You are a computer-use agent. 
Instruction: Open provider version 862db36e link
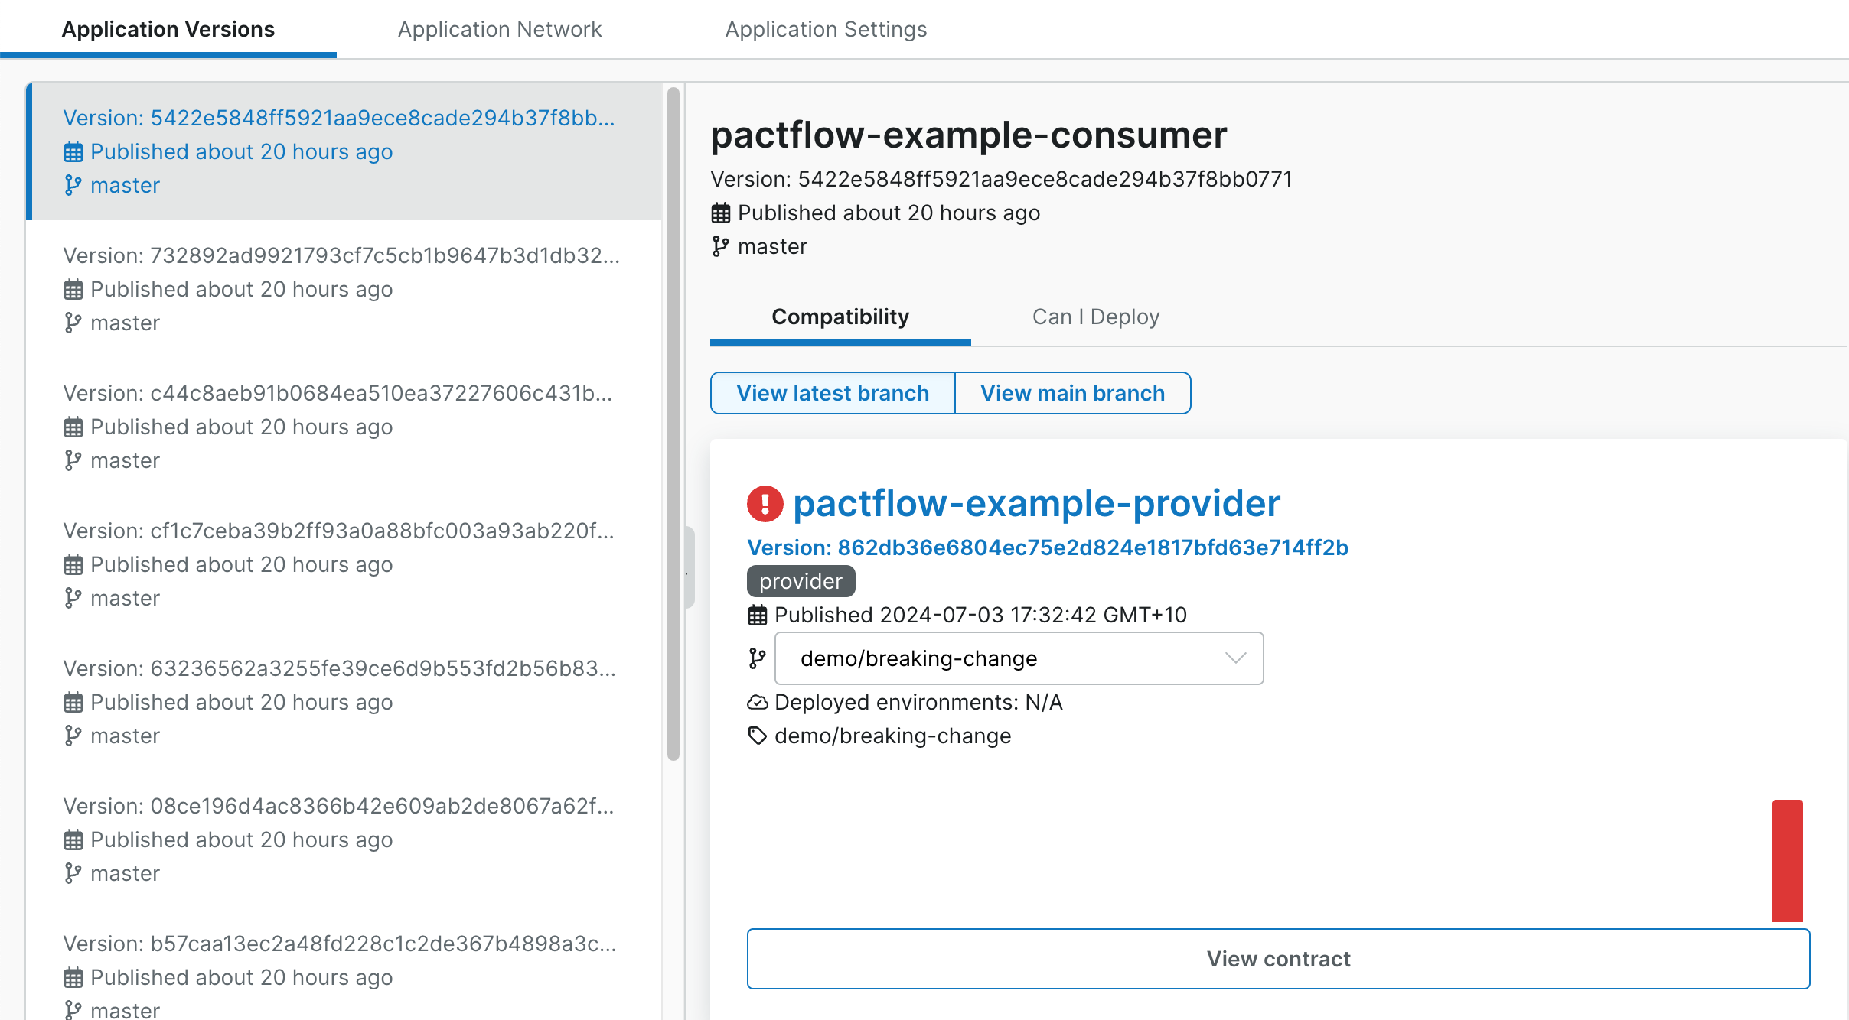(x=1048, y=547)
